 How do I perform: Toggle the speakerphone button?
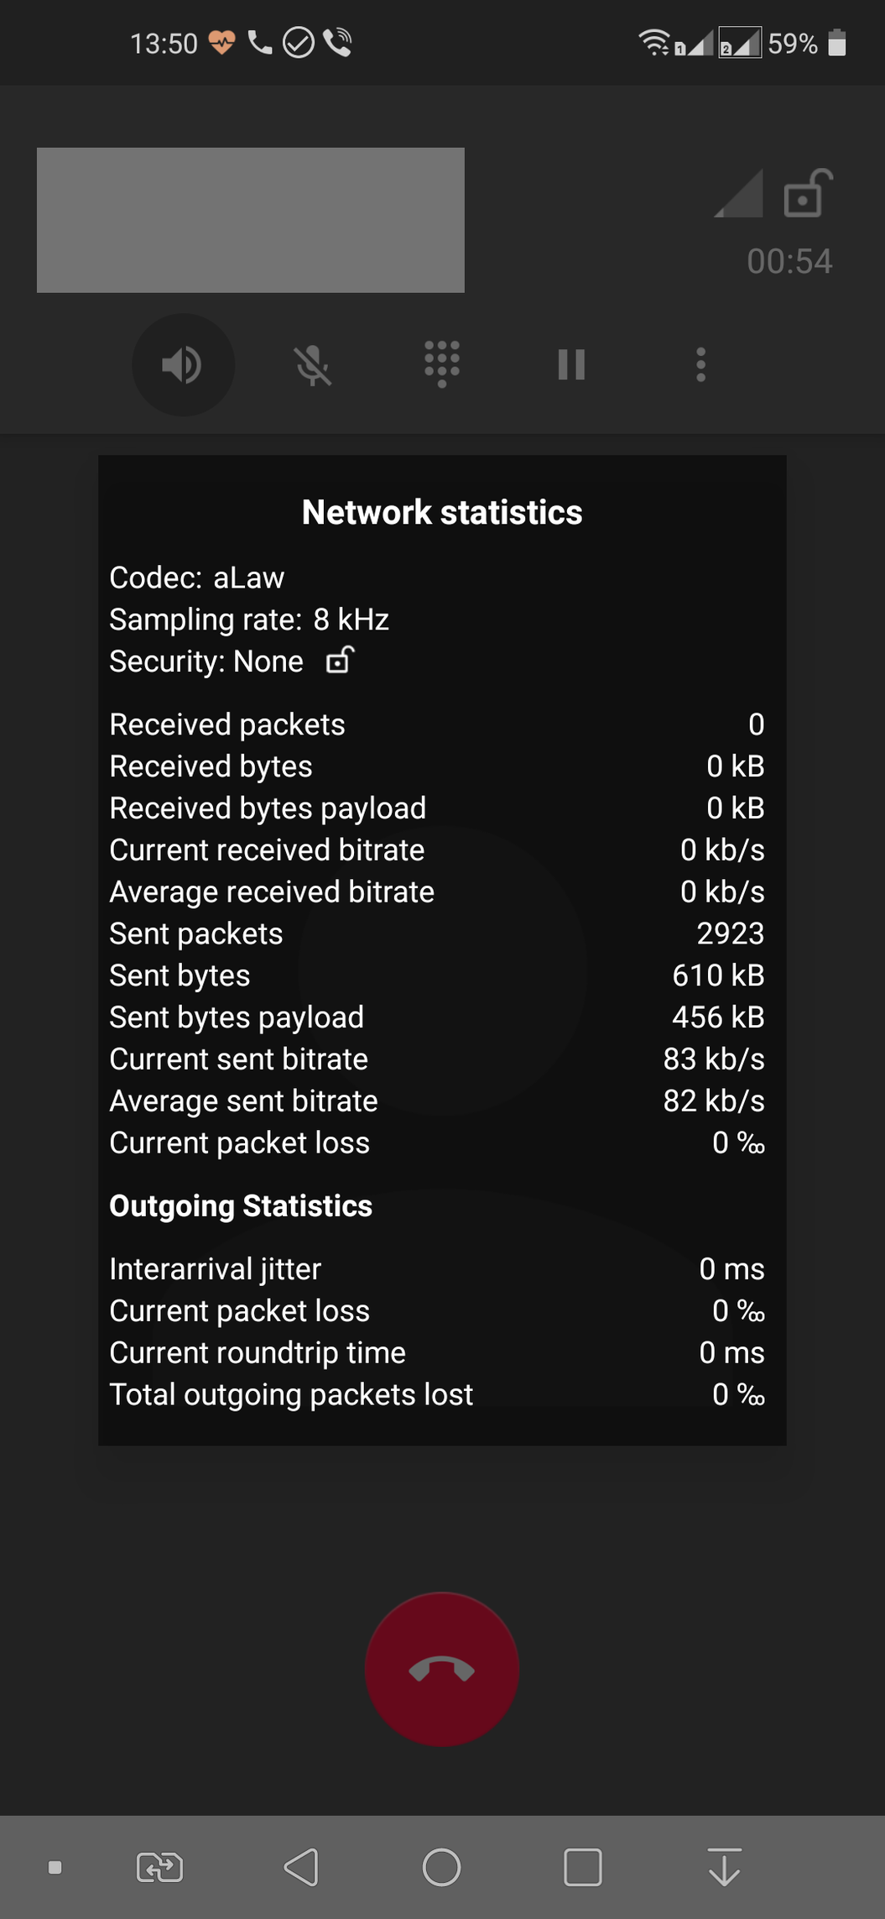(x=183, y=365)
